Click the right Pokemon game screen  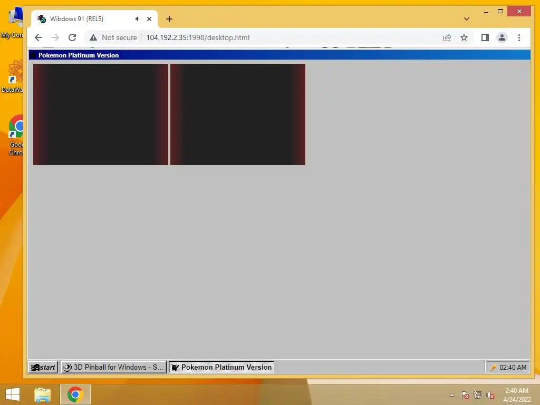(238, 114)
